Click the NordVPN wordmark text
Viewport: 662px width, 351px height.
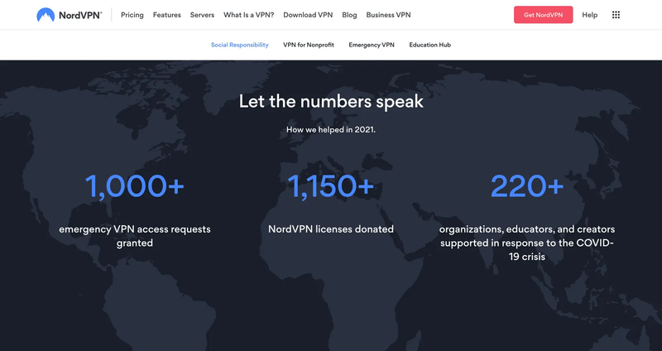click(x=80, y=15)
